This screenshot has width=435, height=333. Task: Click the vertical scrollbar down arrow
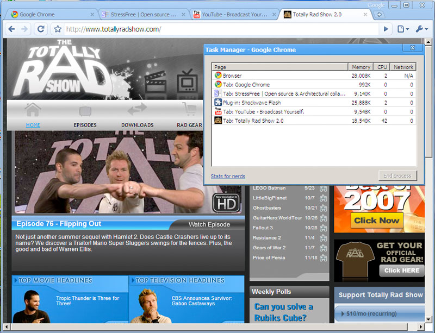tap(428, 319)
